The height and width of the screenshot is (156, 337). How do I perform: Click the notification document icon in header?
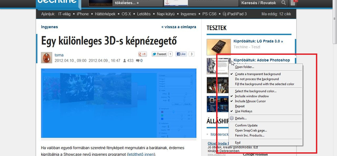[x=293, y=3]
